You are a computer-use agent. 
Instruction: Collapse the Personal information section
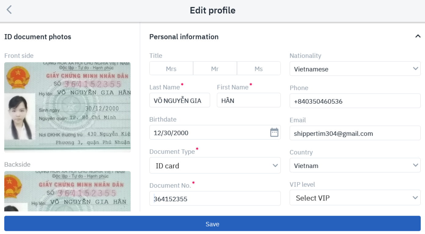point(418,37)
